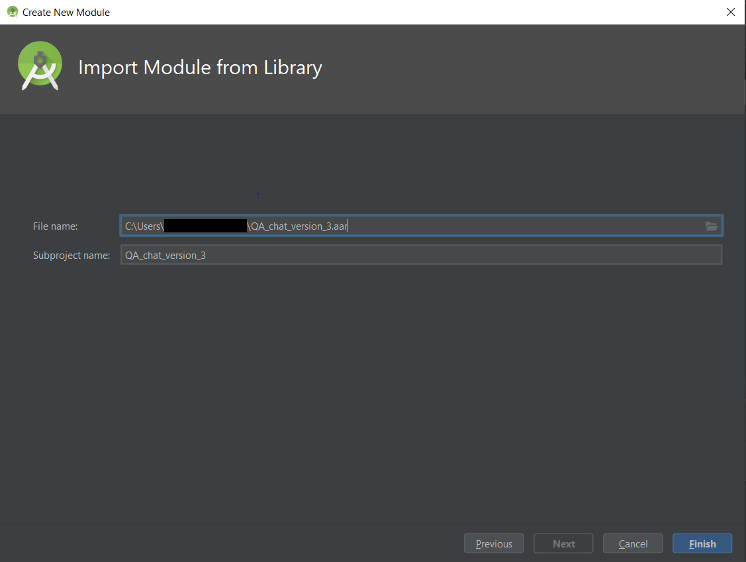Image resolution: width=746 pixels, height=562 pixels.
Task: Click the Cancel button
Action: point(633,543)
